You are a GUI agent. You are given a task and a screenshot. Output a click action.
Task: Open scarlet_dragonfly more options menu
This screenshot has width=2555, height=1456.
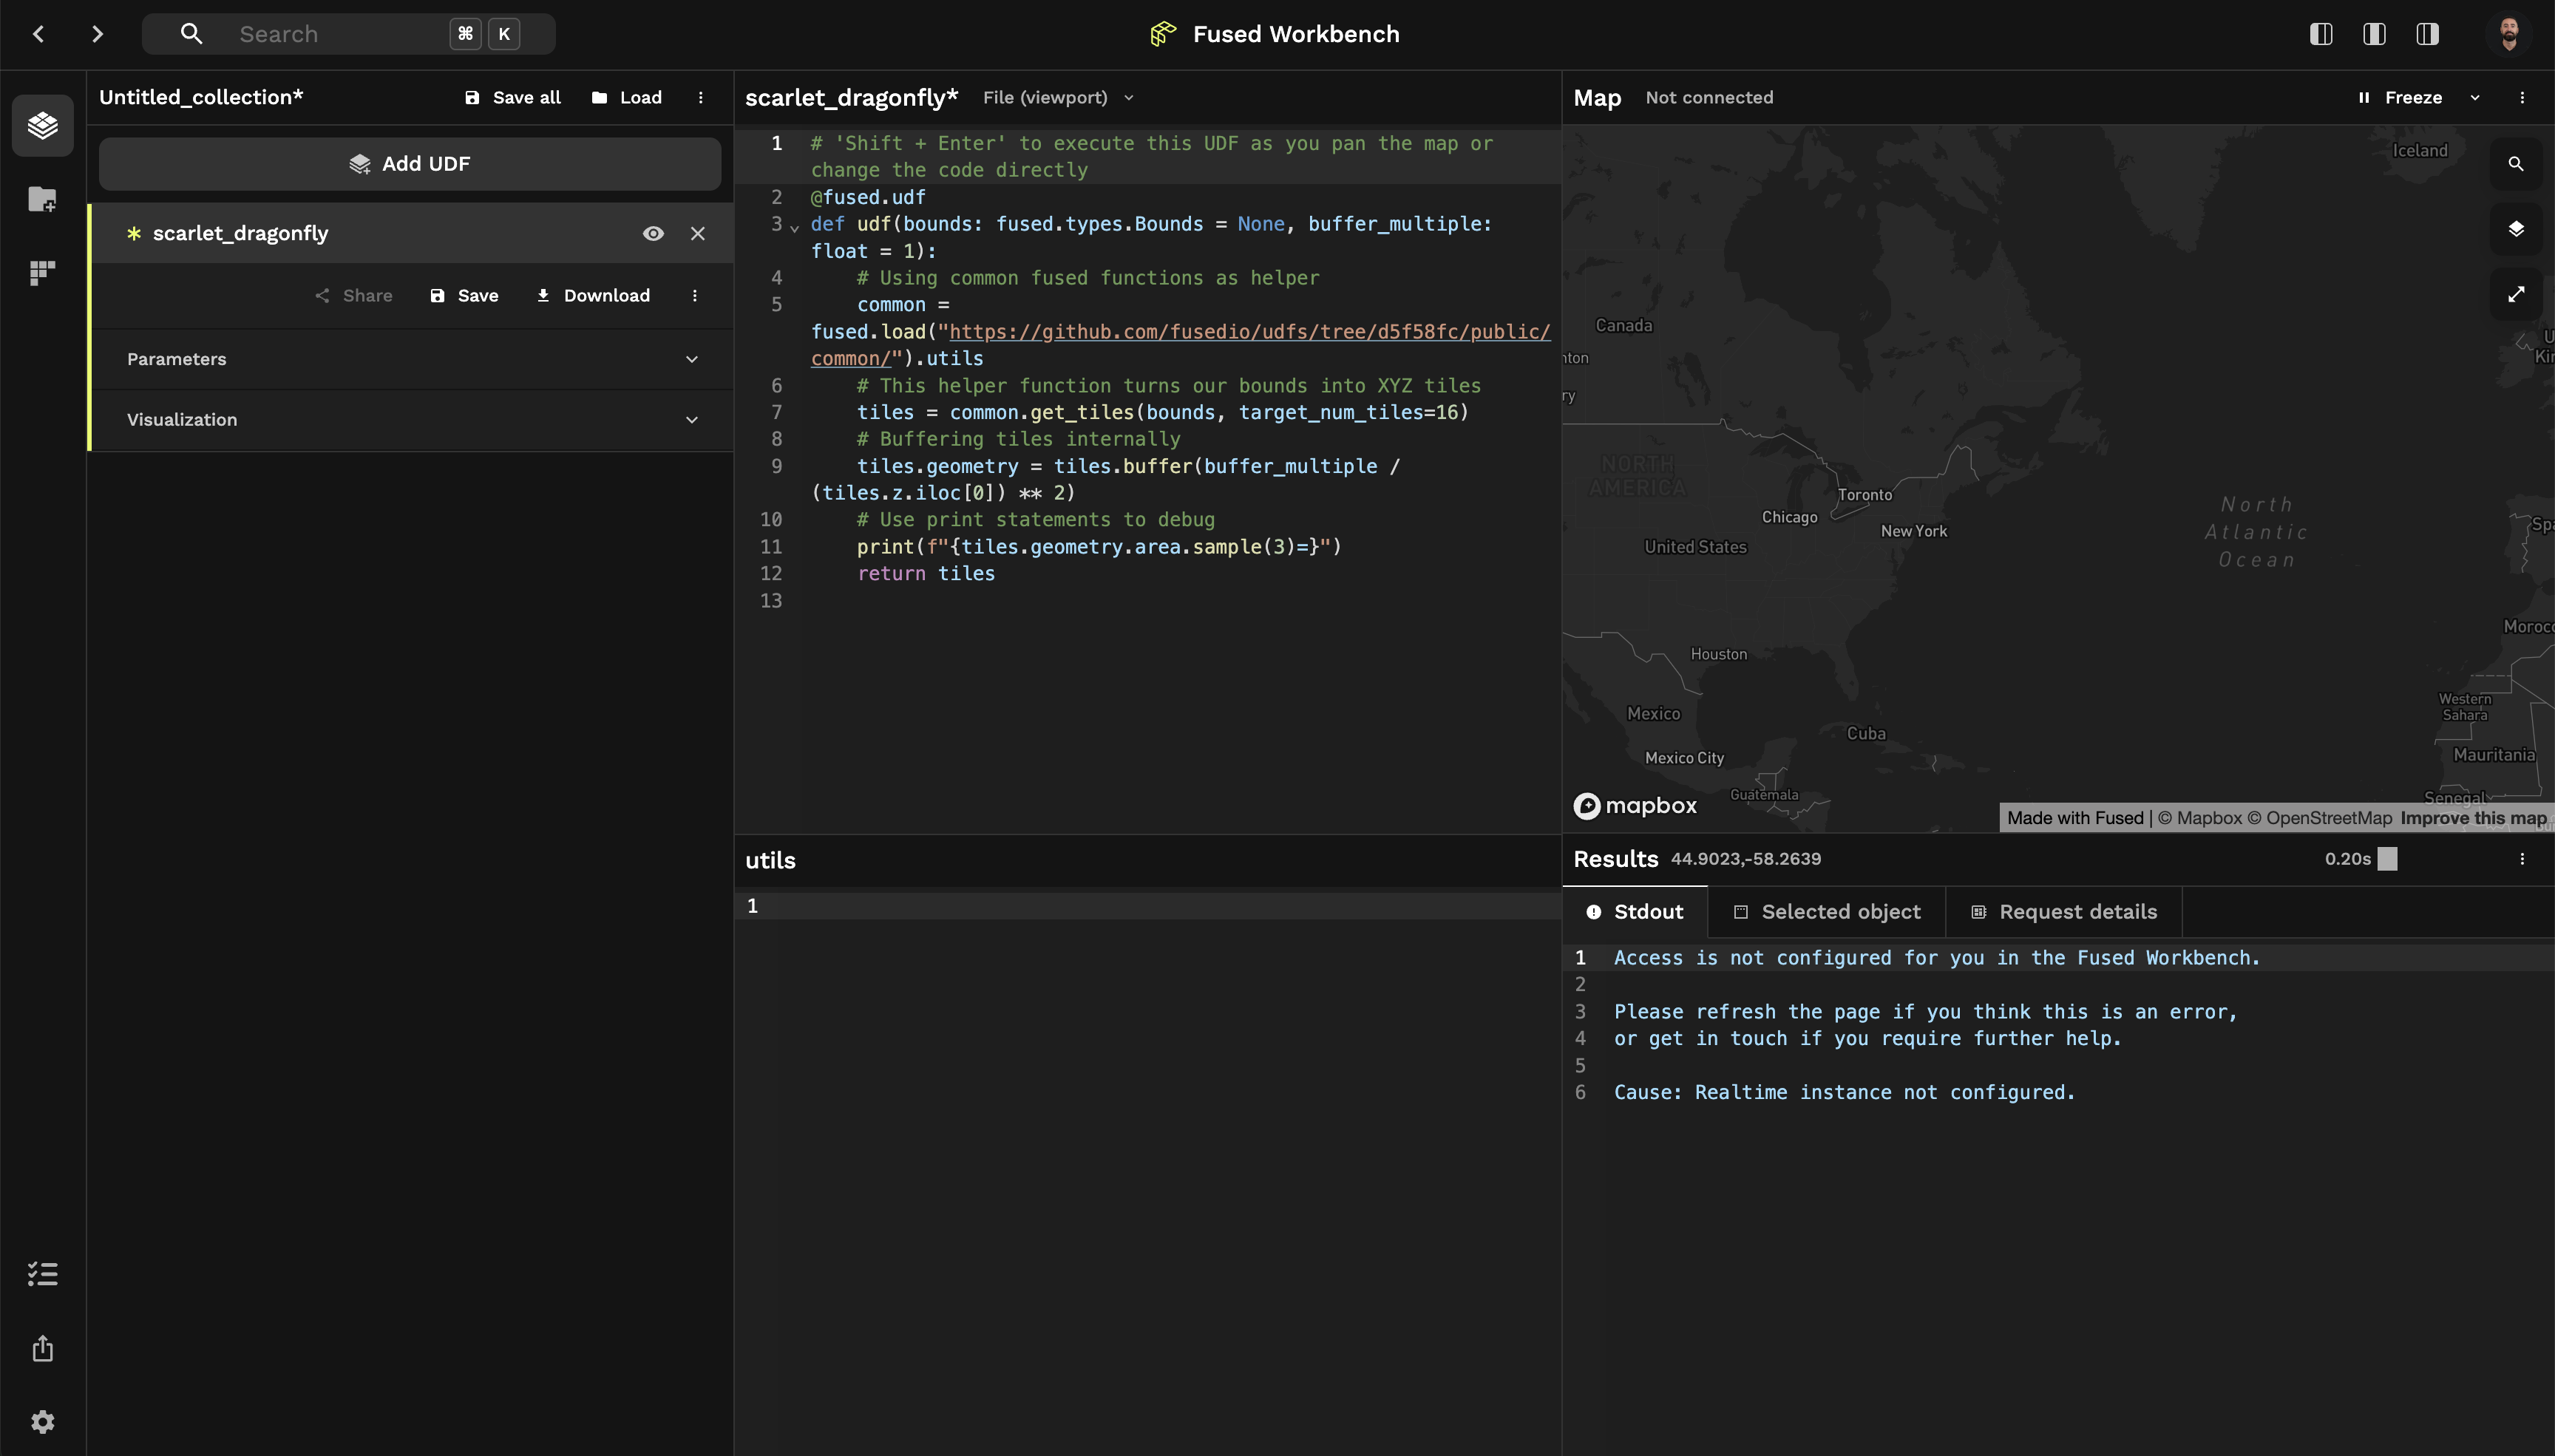click(x=695, y=295)
